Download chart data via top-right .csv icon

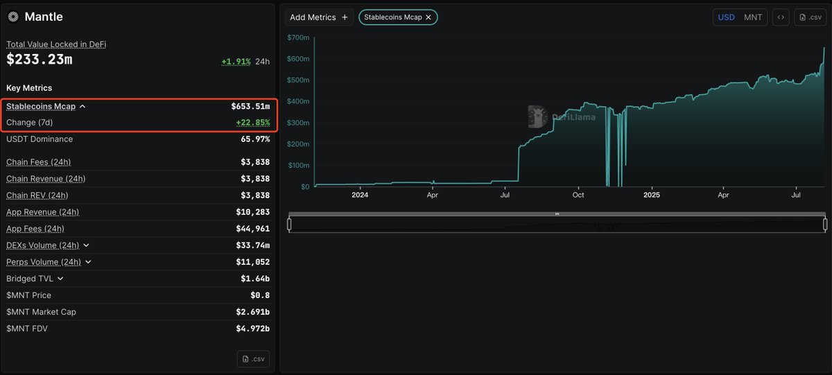point(810,17)
